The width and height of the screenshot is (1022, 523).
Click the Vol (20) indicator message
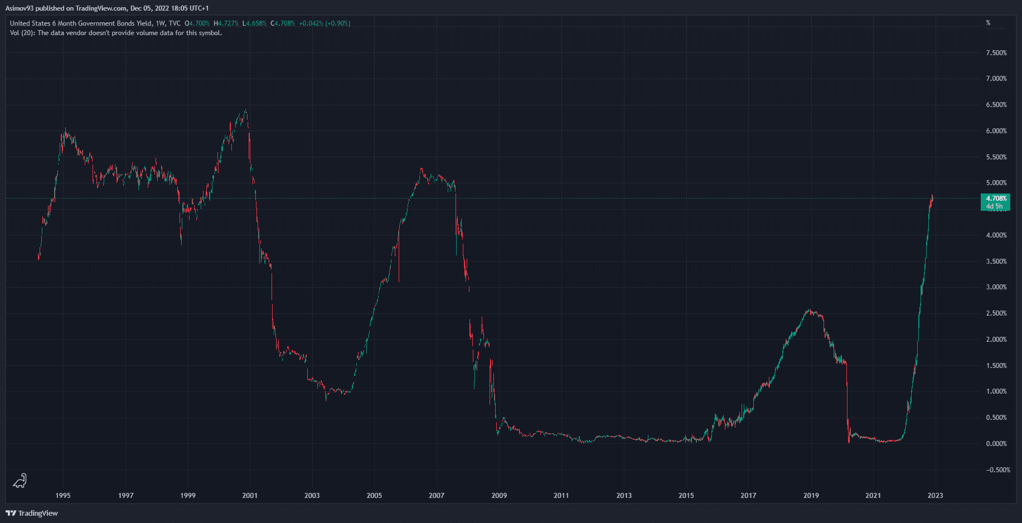[x=116, y=33]
